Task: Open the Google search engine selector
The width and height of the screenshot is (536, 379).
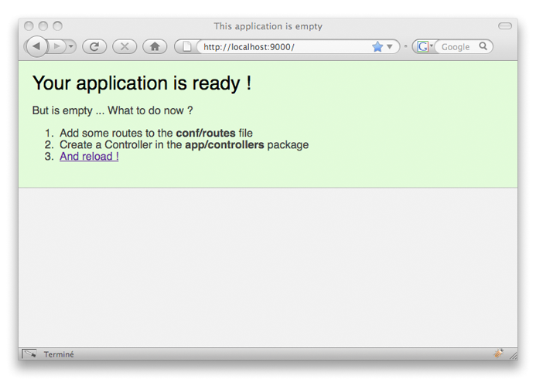Action: pos(424,46)
